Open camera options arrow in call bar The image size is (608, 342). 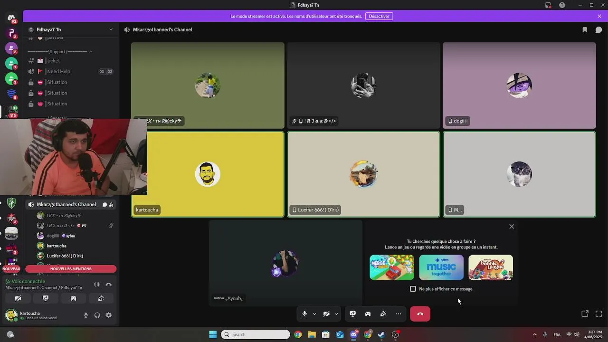[x=336, y=314]
